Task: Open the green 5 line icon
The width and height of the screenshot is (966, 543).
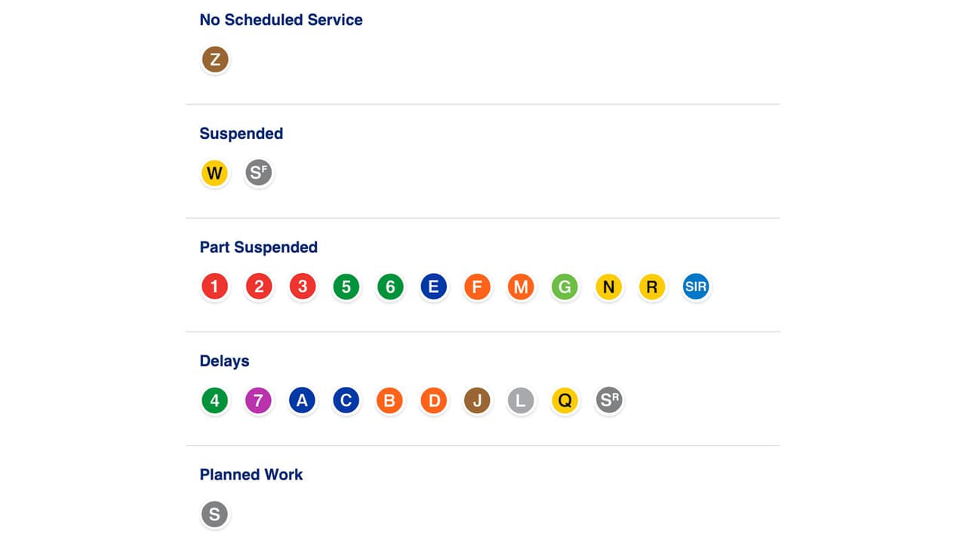Action: (x=346, y=287)
